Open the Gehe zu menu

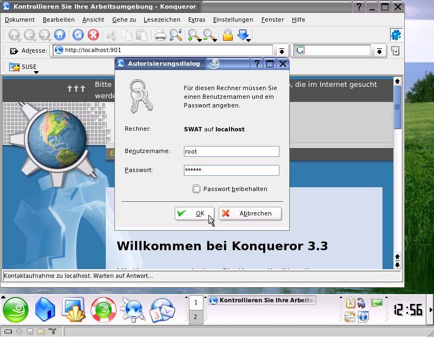coord(124,20)
